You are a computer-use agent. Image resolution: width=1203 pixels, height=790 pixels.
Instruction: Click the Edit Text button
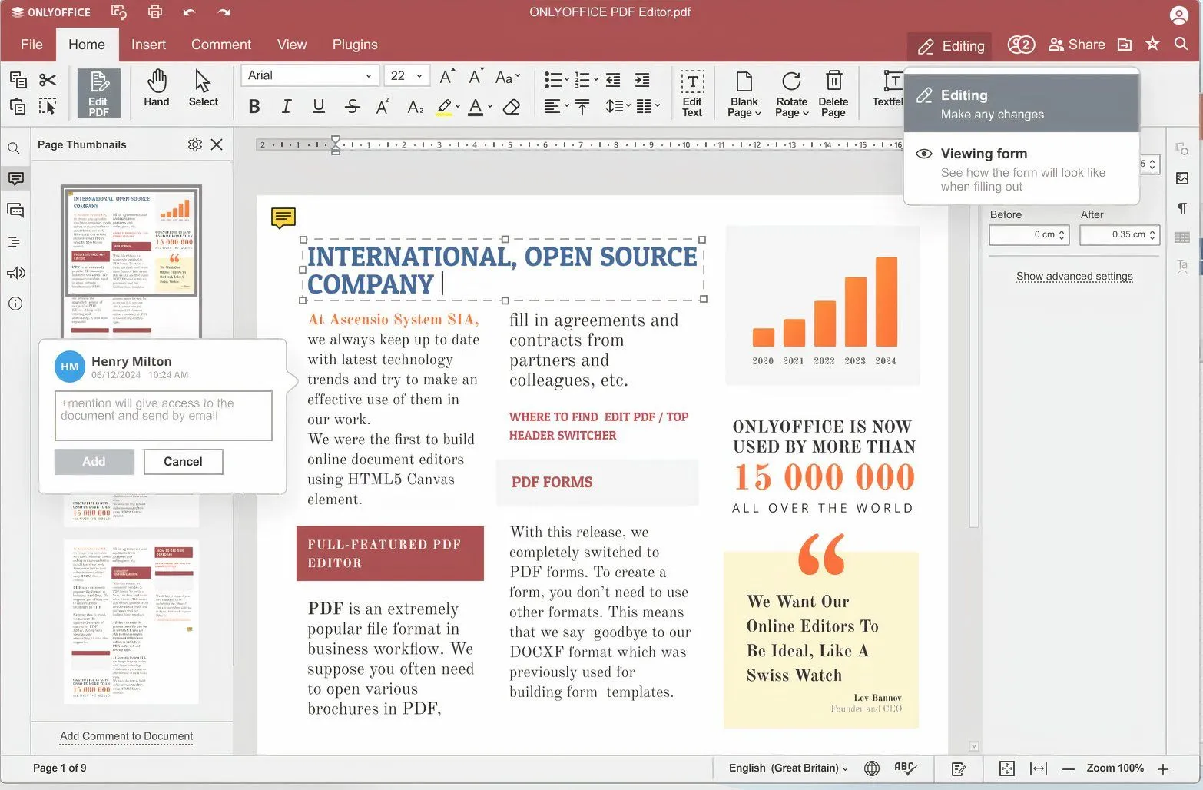pyautogui.click(x=692, y=93)
